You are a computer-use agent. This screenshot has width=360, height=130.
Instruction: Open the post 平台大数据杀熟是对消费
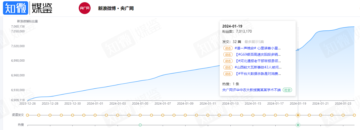point(258,74)
